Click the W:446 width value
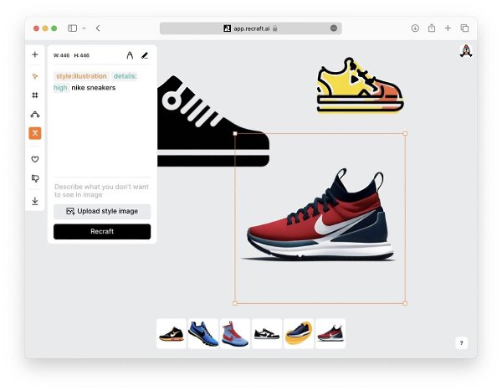 [61, 55]
